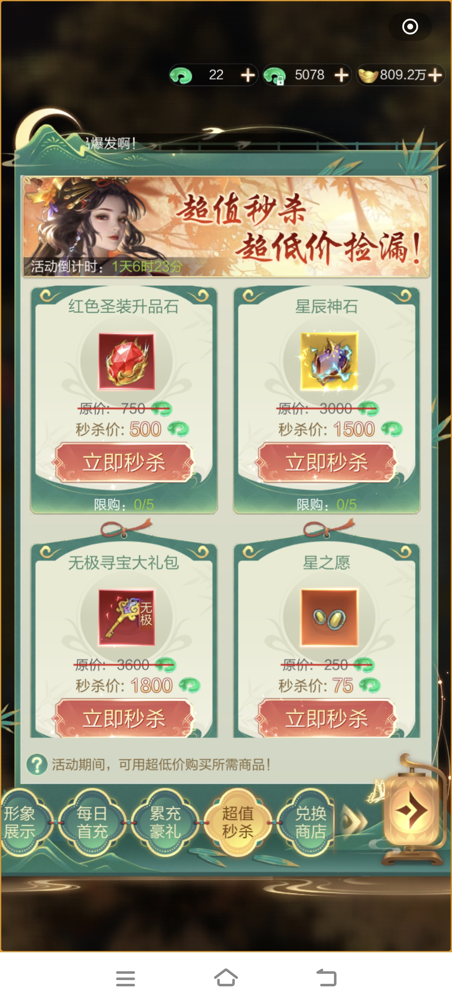Tap the 星之愿 gold beans icon
This screenshot has width=452, height=1005.
point(329,617)
